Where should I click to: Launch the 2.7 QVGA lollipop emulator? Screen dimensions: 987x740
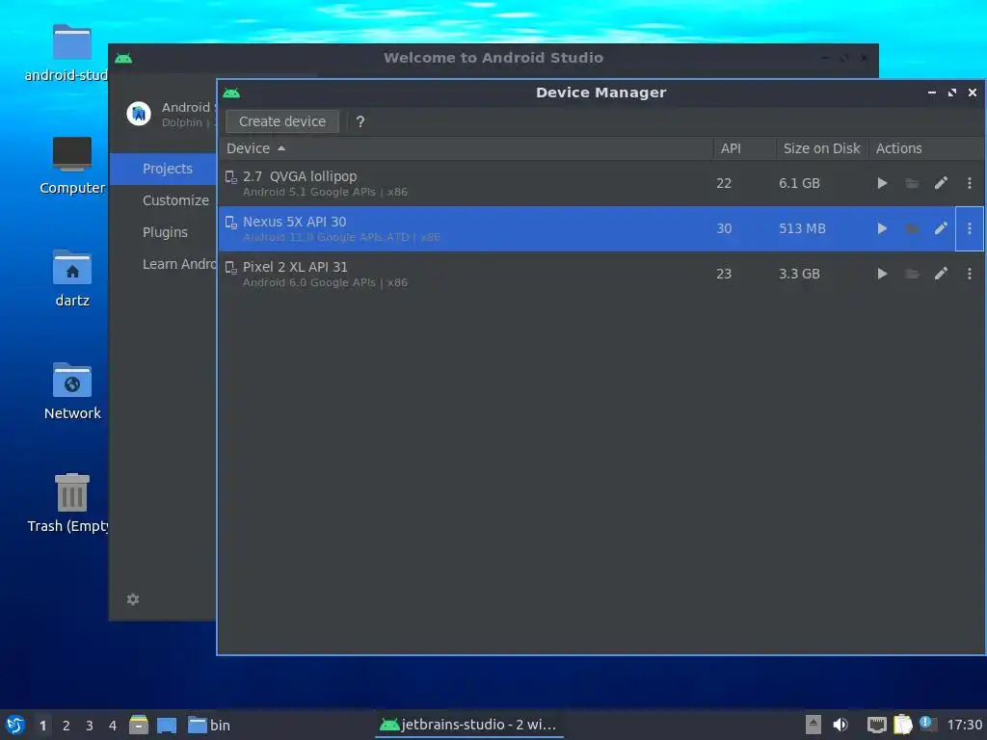(882, 183)
